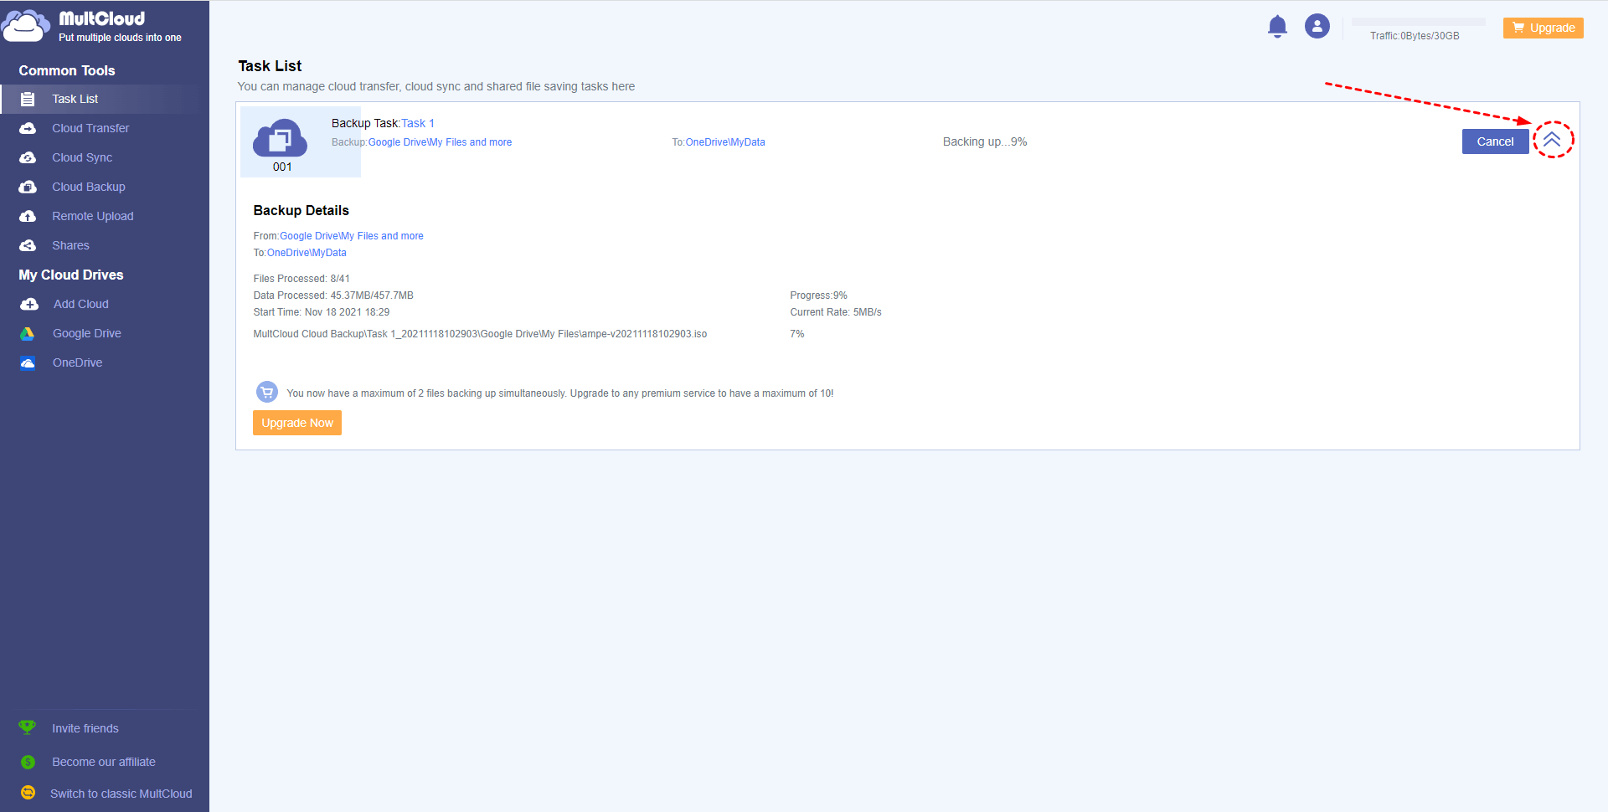Click the Google Drive logo icon
This screenshot has height=812, width=1608.
coord(28,333)
